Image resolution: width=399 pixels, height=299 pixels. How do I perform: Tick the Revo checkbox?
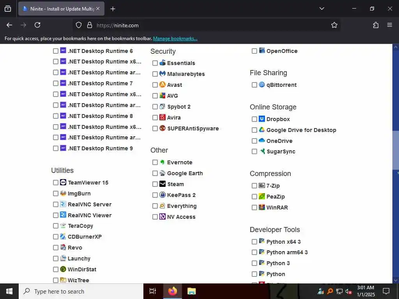coord(56,248)
